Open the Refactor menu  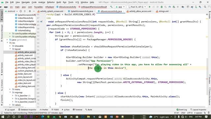51,2
